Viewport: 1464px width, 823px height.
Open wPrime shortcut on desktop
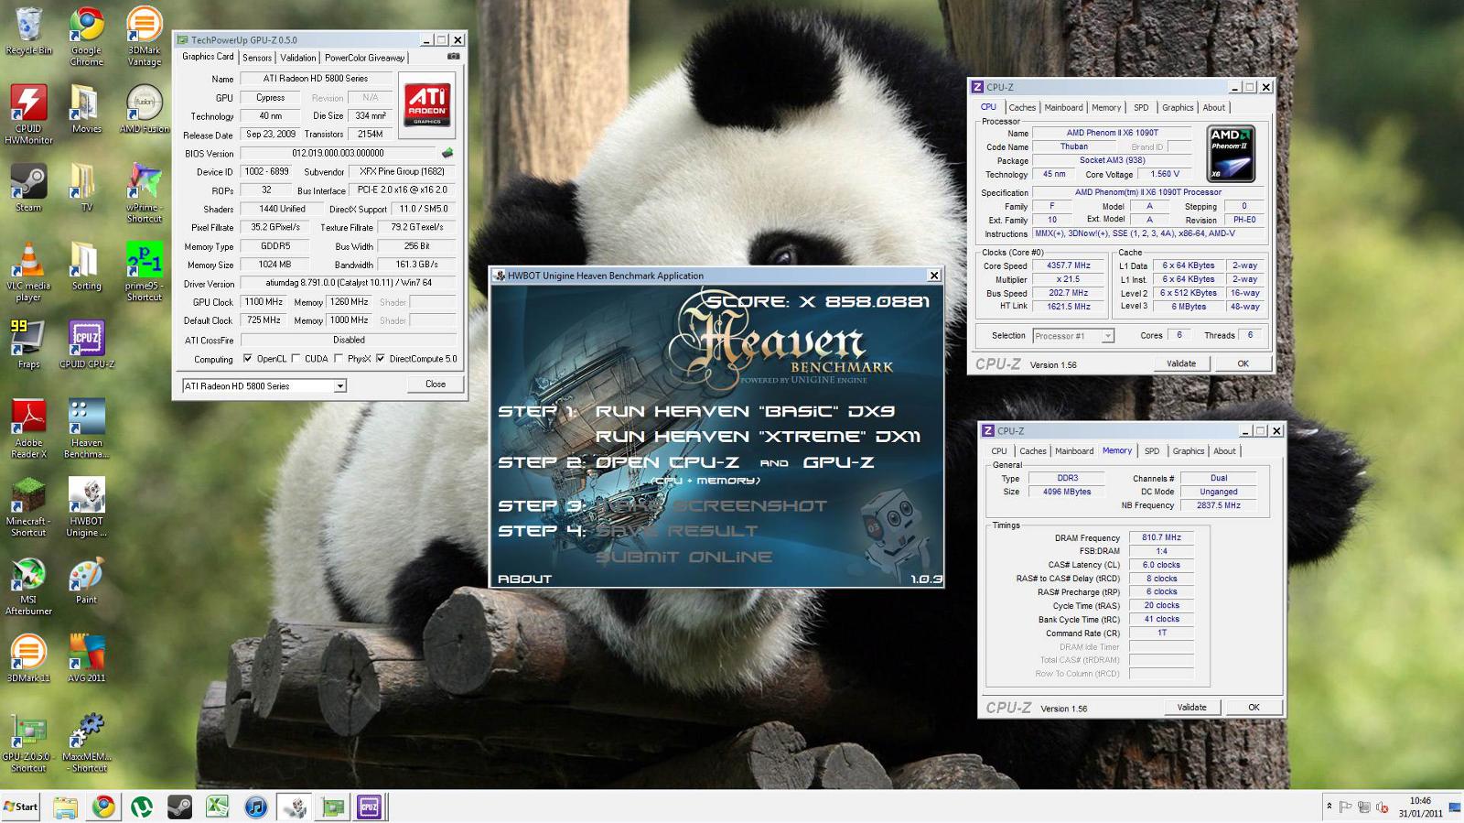click(144, 193)
